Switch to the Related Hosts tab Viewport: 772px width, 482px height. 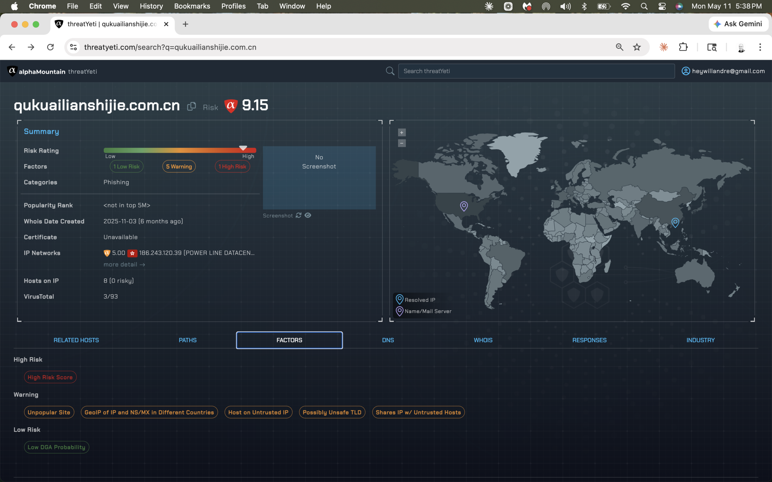(76, 340)
